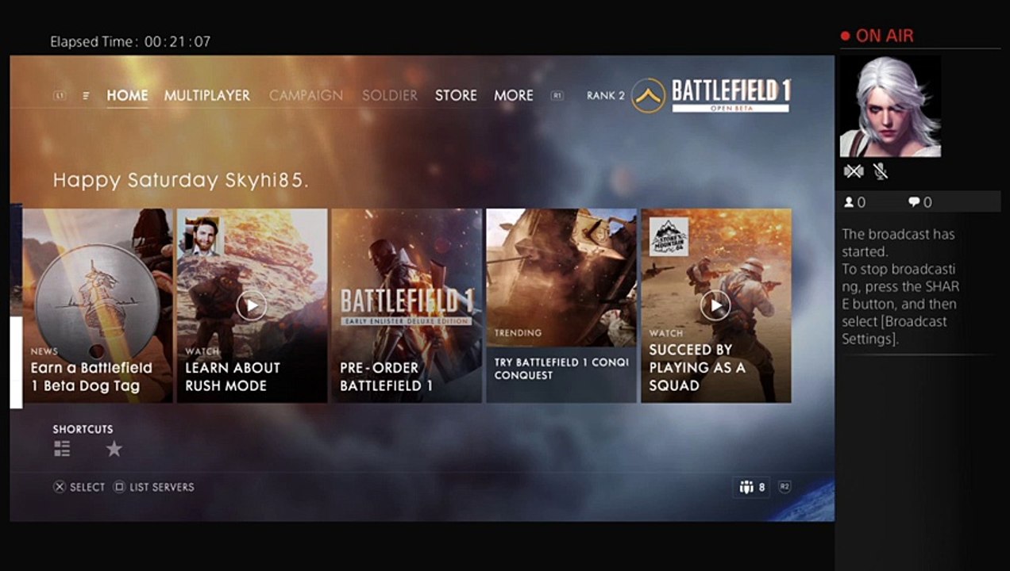Screen dimensions: 1010x571
Task: Open the menu lines icon beside HOME
Action: coord(86,95)
